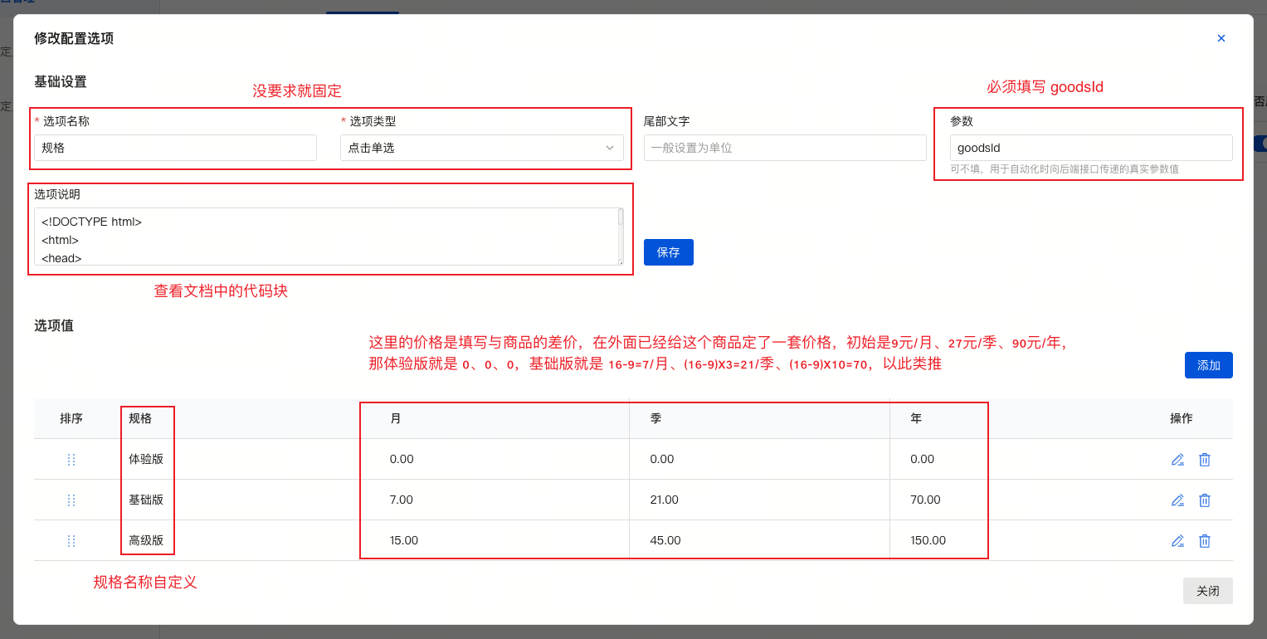The image size is (1267, 639).
Task: Close dialog with the X icon
Action: coord(1221,38)
